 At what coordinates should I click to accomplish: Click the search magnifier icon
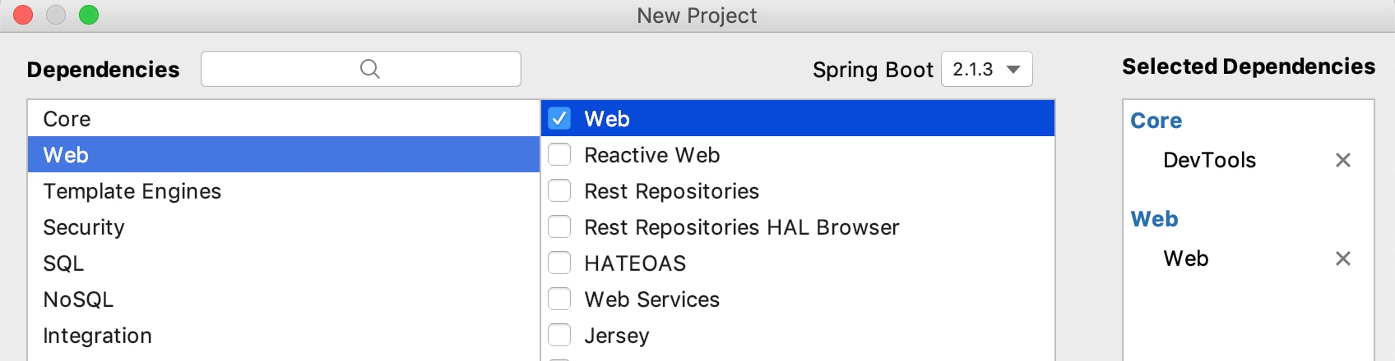coord(369,69)
